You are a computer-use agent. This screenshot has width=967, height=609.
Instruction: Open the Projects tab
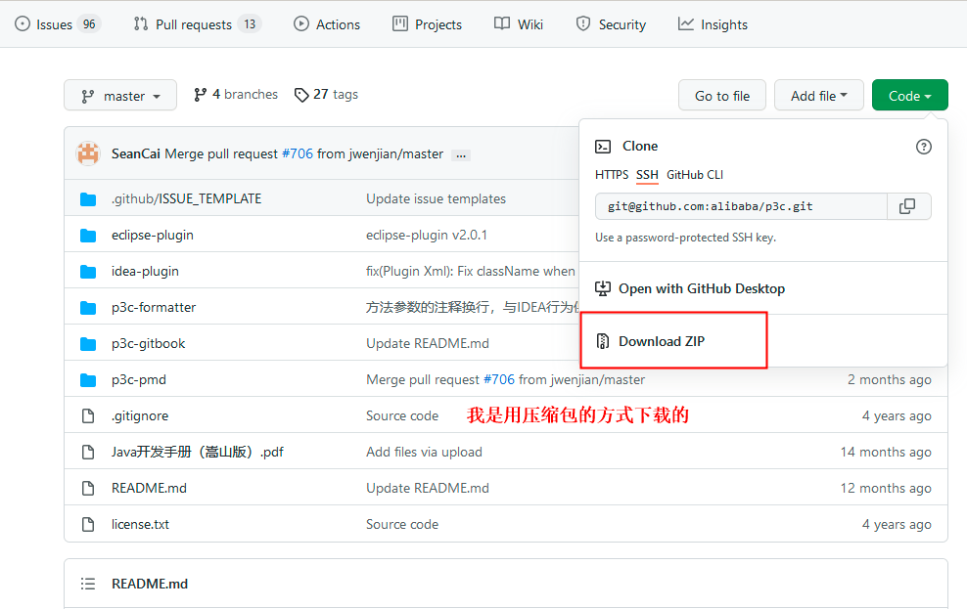click(428, 24)
